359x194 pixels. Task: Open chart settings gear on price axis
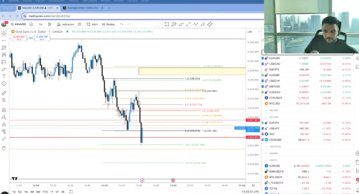[253, 185]
